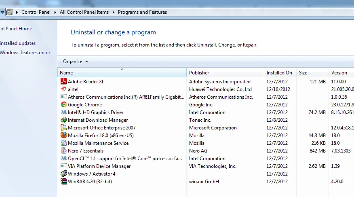Select Internet Download Manager entry
This screenshot has height=197, width=354.
click(98, 120)
